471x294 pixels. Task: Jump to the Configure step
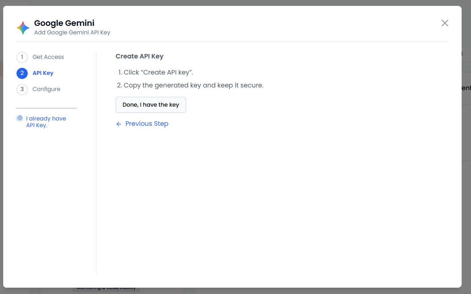click(46, 89)
